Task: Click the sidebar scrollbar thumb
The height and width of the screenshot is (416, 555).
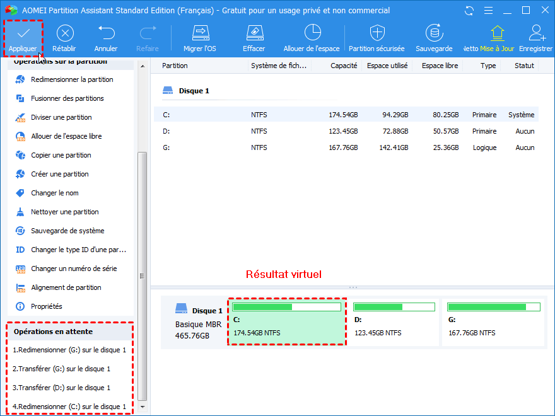Action: pyautogui.click(x=143, y=276)
